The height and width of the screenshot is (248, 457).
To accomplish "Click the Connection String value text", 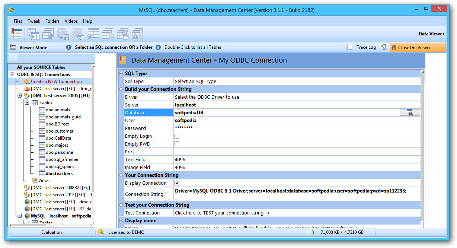I will point(291,191).
